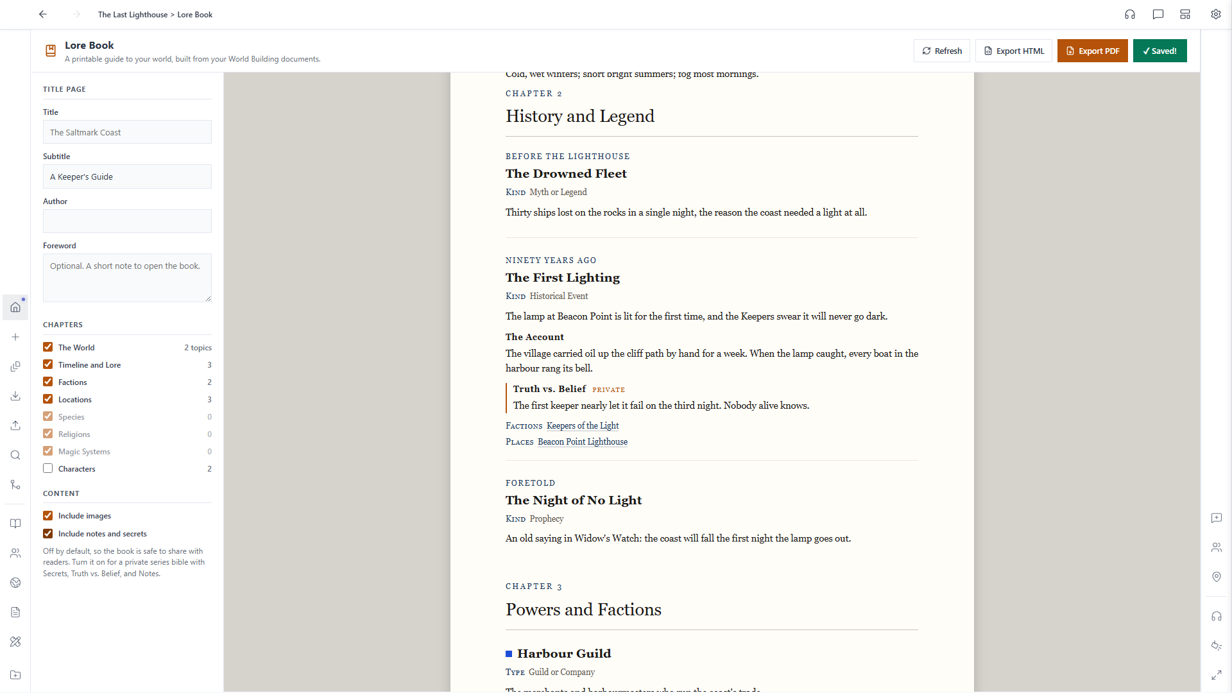Click the map pin icon in right sidebar

point(1217,577)
